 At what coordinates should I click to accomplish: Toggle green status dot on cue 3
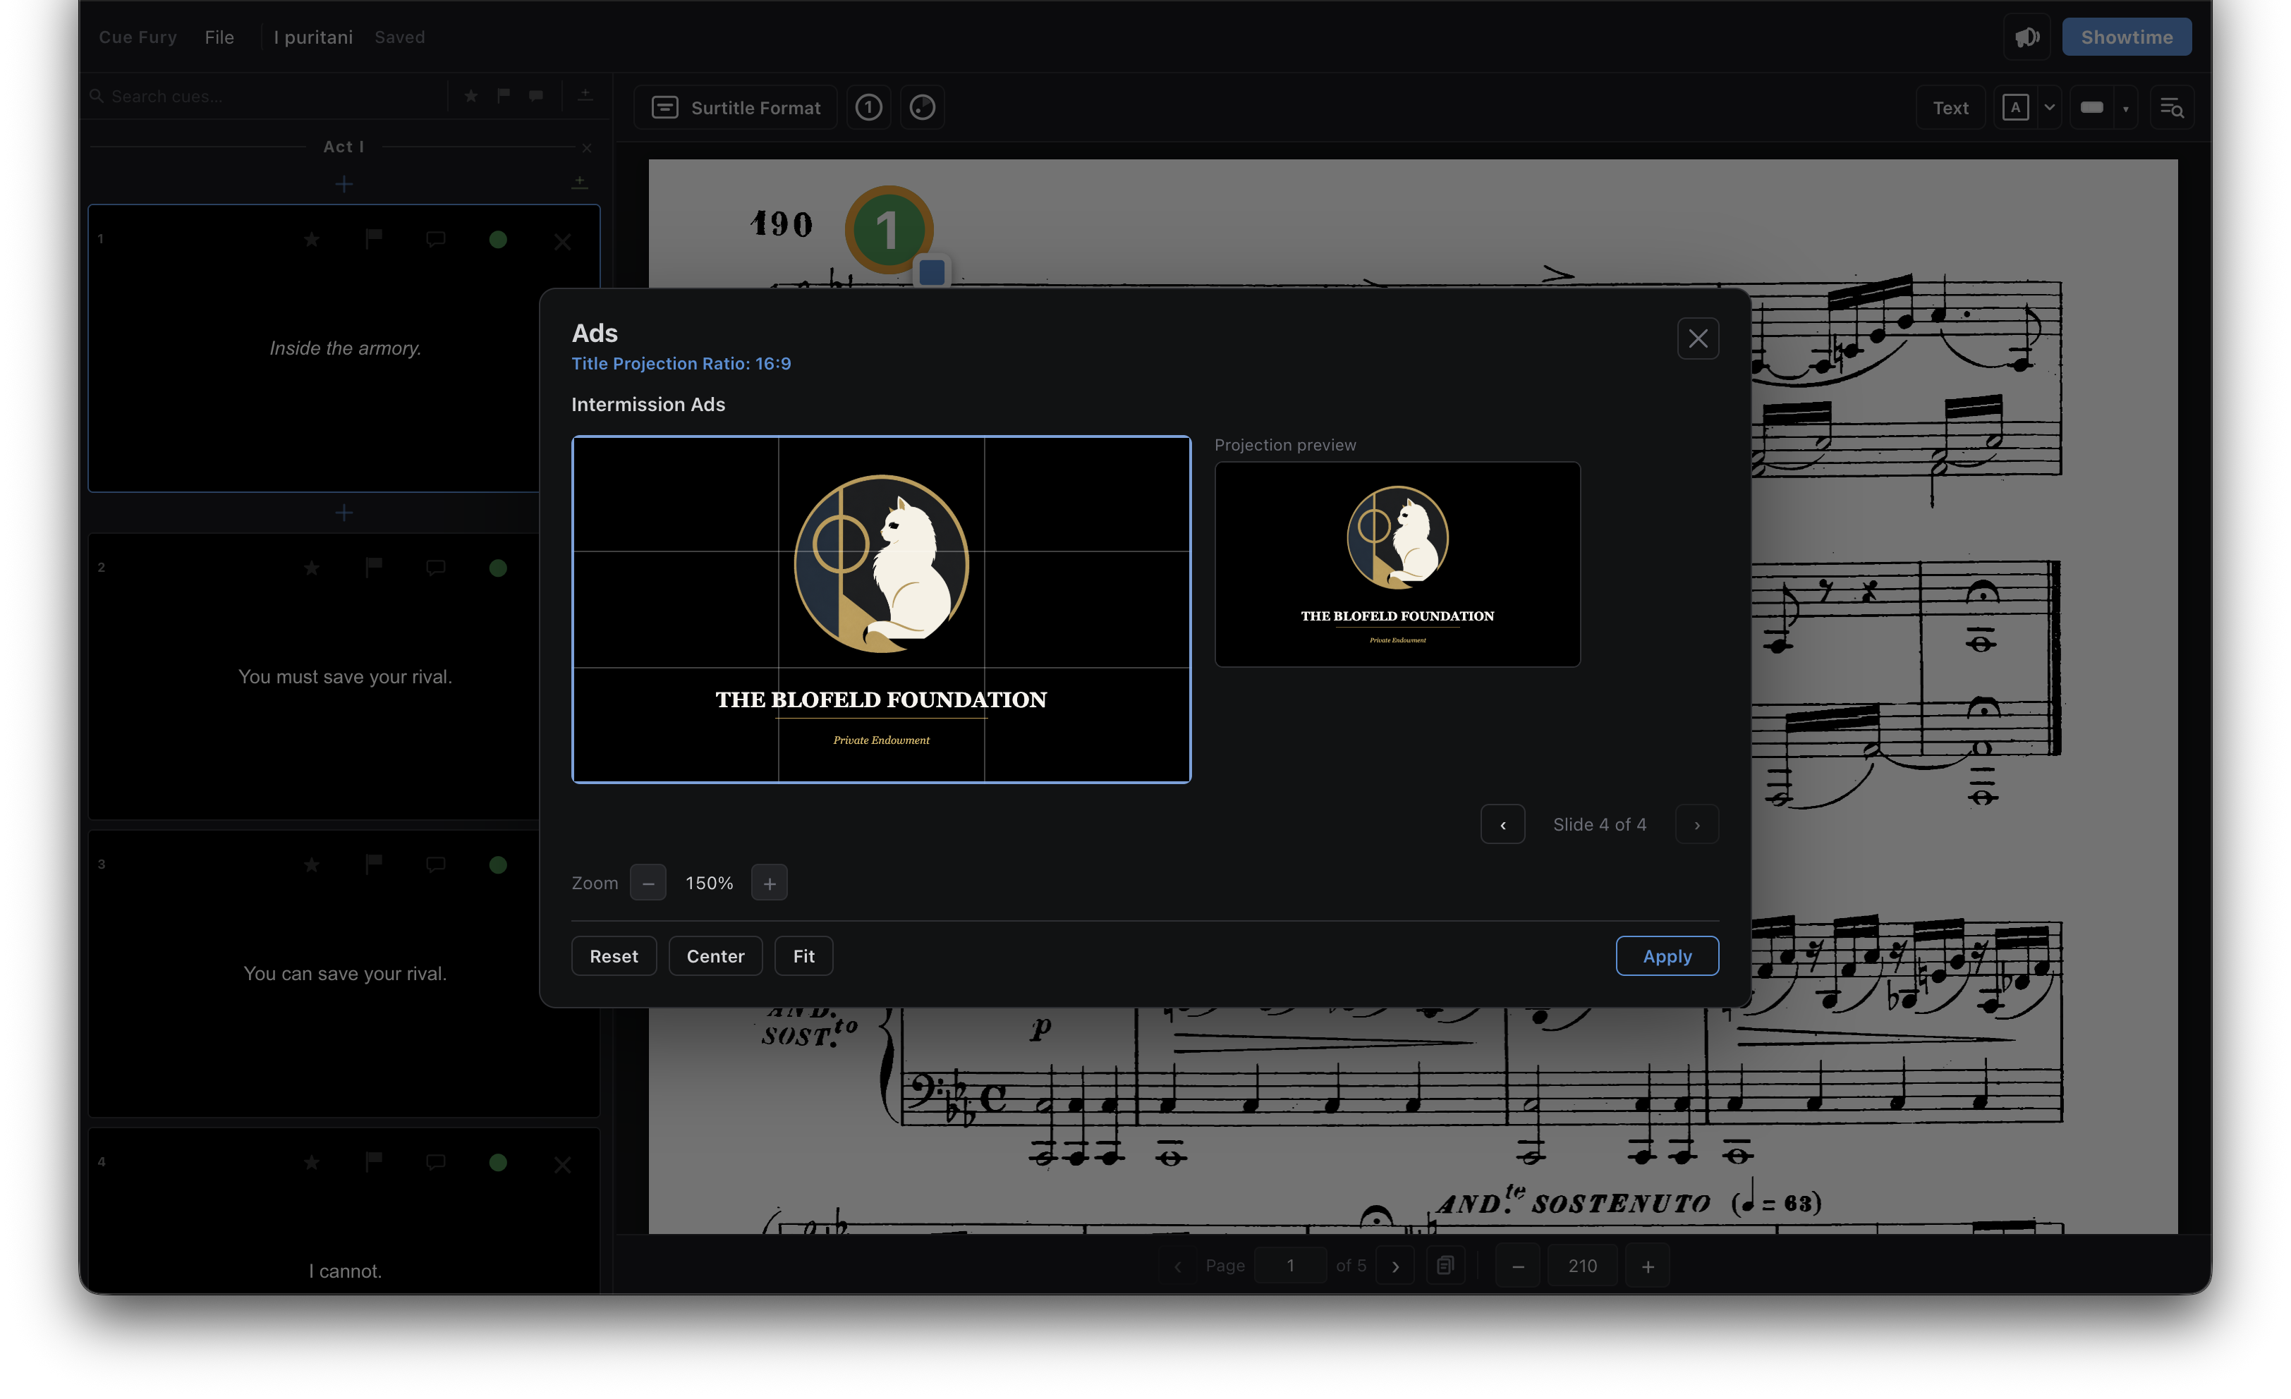click(499, 865)
